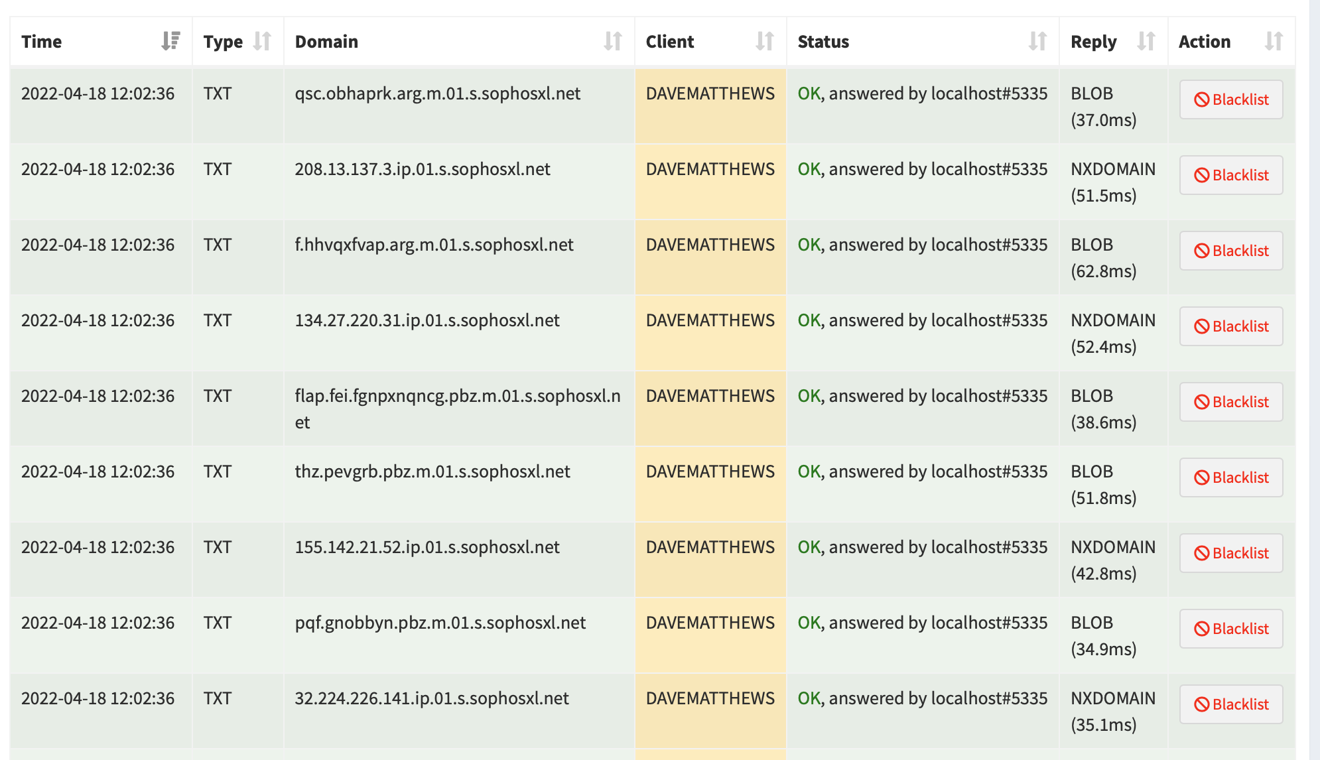This screenshot has width=1320, height=760.
Task: Click the Status column header
Action: (923, 41)
